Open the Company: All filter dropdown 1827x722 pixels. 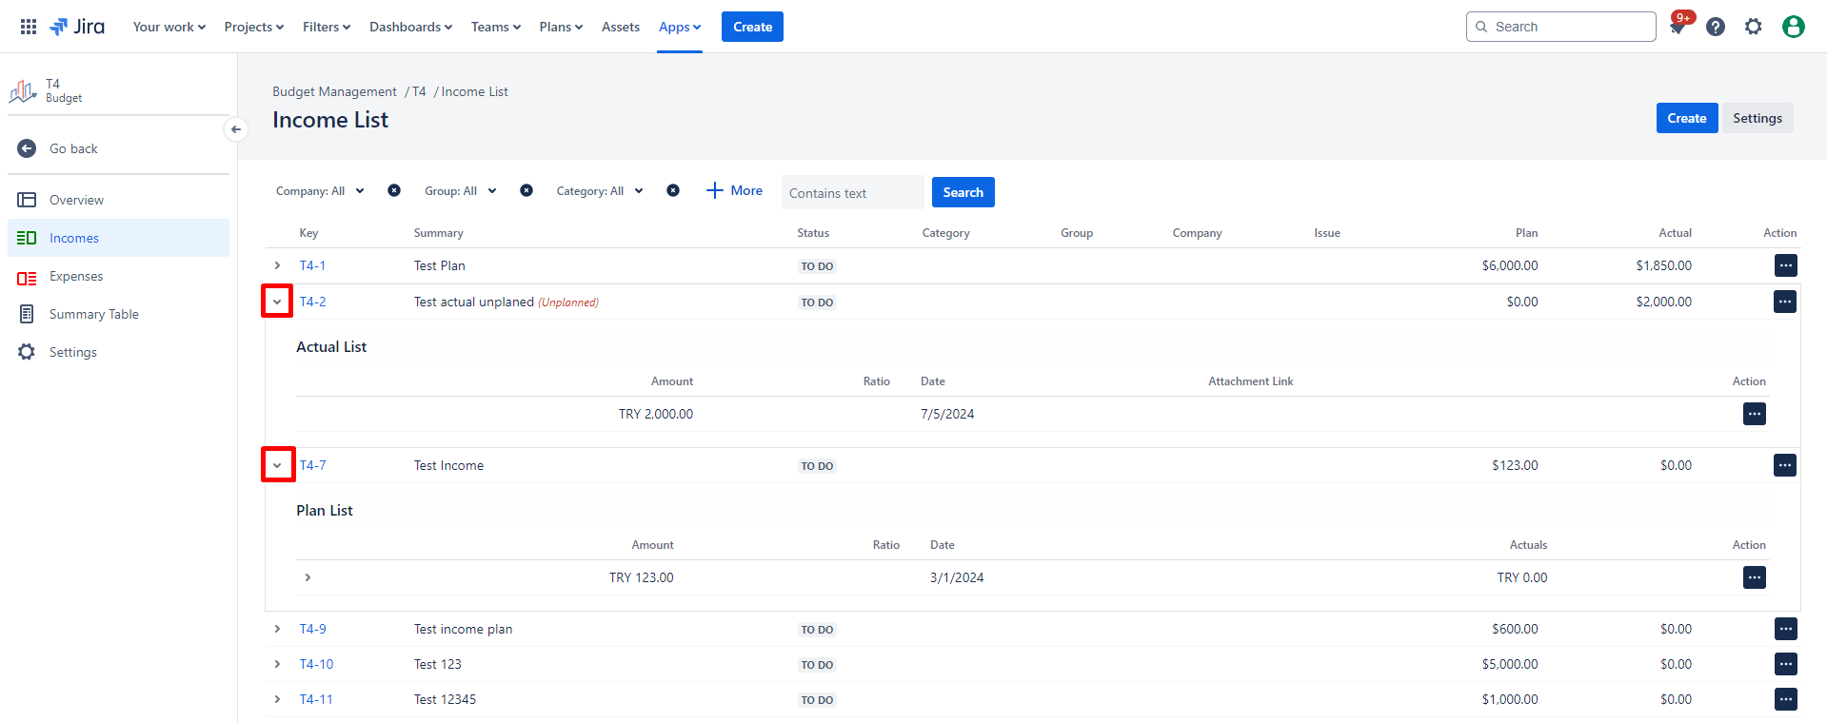pos(320,191)
